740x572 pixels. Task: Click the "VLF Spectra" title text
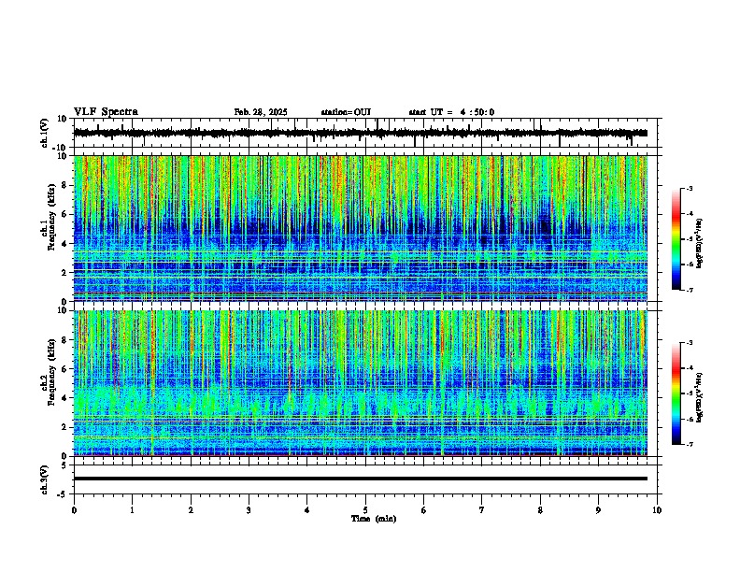click(106, 112)
